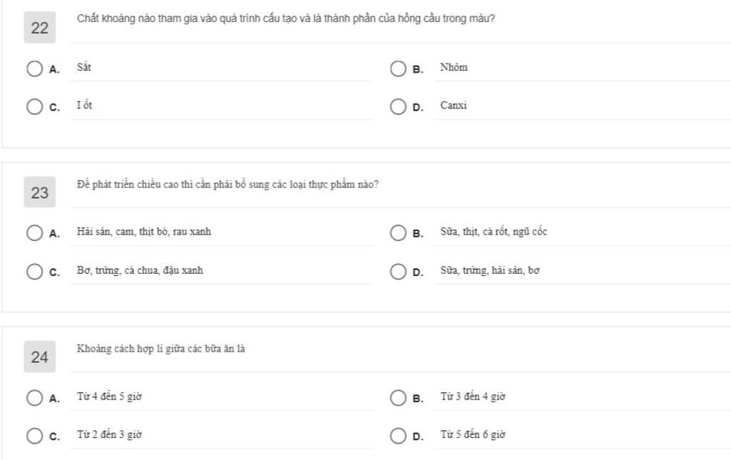This screenshot has width=731, height=460.
Task: Select 'Sữa, trứng, hải sản, bơ' radio
Action: click(398, 272)
